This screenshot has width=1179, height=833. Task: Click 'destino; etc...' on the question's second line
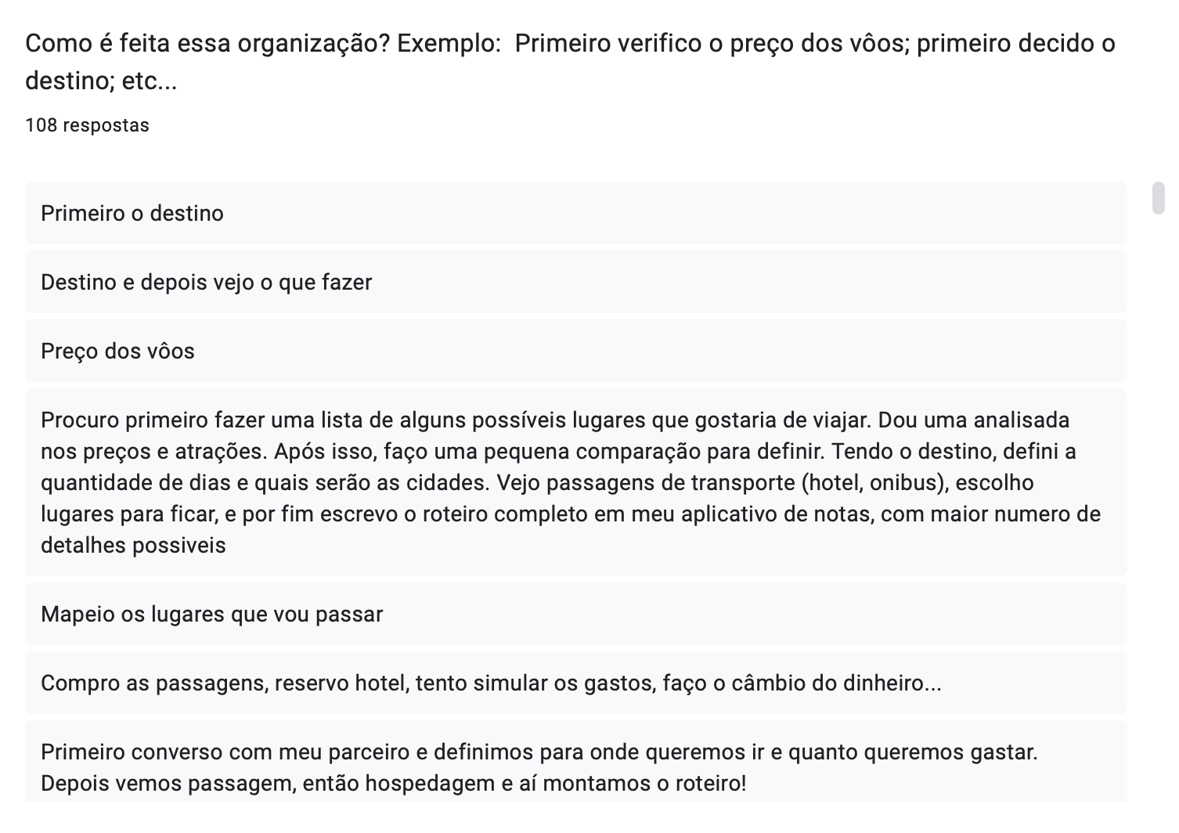pyautogui.click(x=101, y=80)
